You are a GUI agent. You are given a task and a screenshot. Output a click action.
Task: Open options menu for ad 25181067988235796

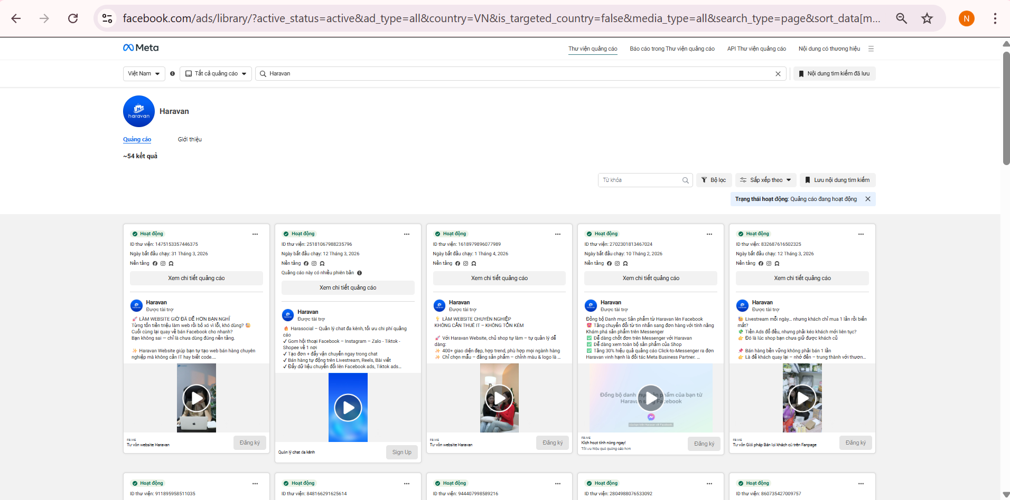coord(407,234)
